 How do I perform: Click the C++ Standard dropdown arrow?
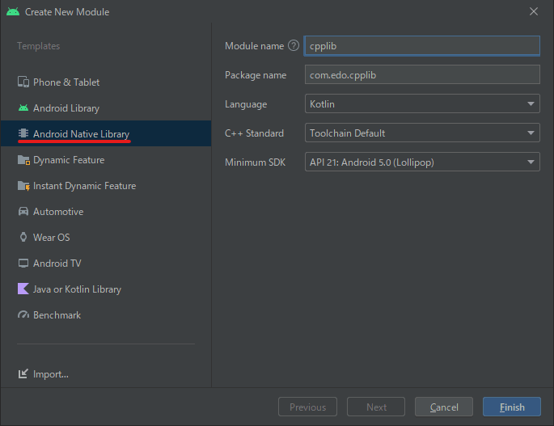[531, 133]
